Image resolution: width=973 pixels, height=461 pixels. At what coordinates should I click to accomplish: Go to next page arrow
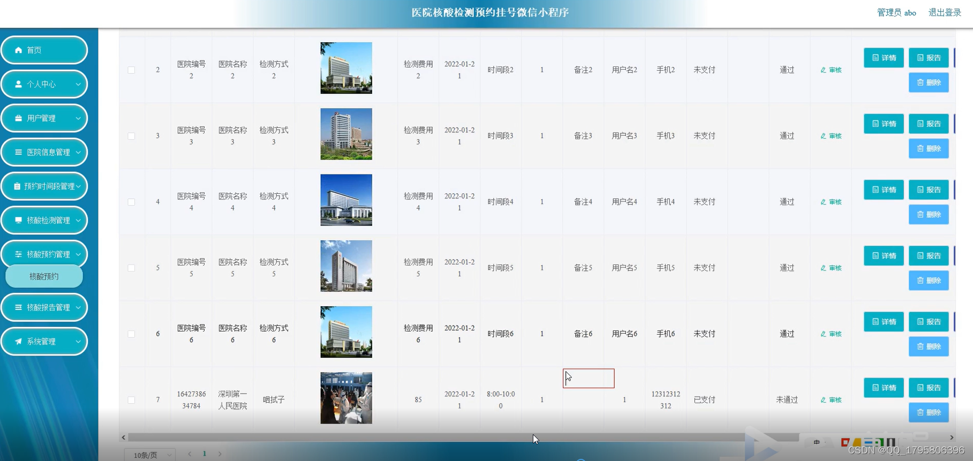[x=220, y=454]
